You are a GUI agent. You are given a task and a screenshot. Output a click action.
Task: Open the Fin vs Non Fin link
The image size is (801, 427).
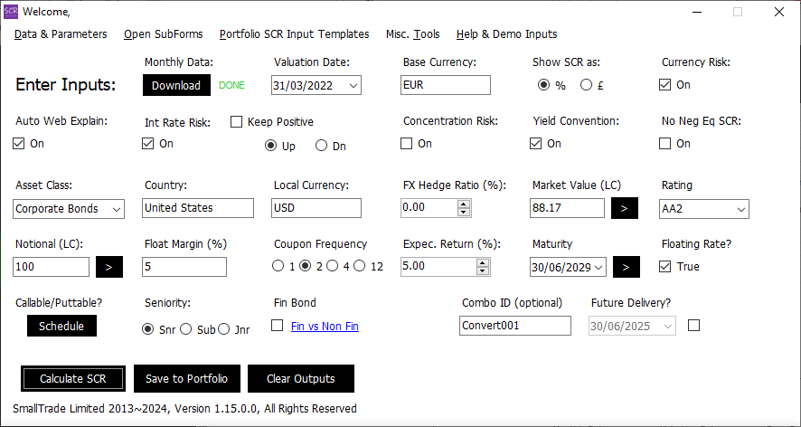click(325, 327)
